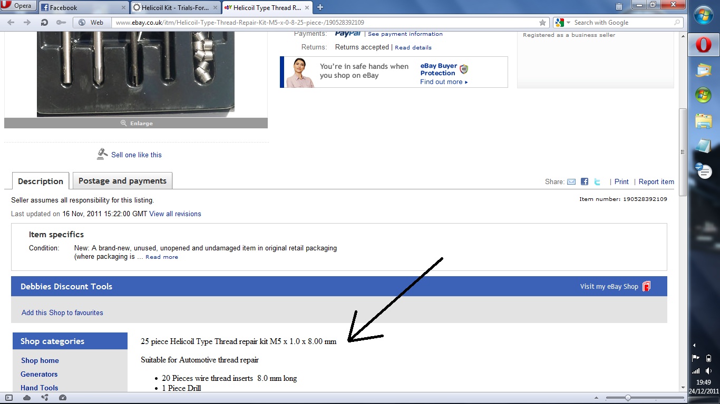Close the Helicoil Type Thread R... tab

click(x=307, y=8)
